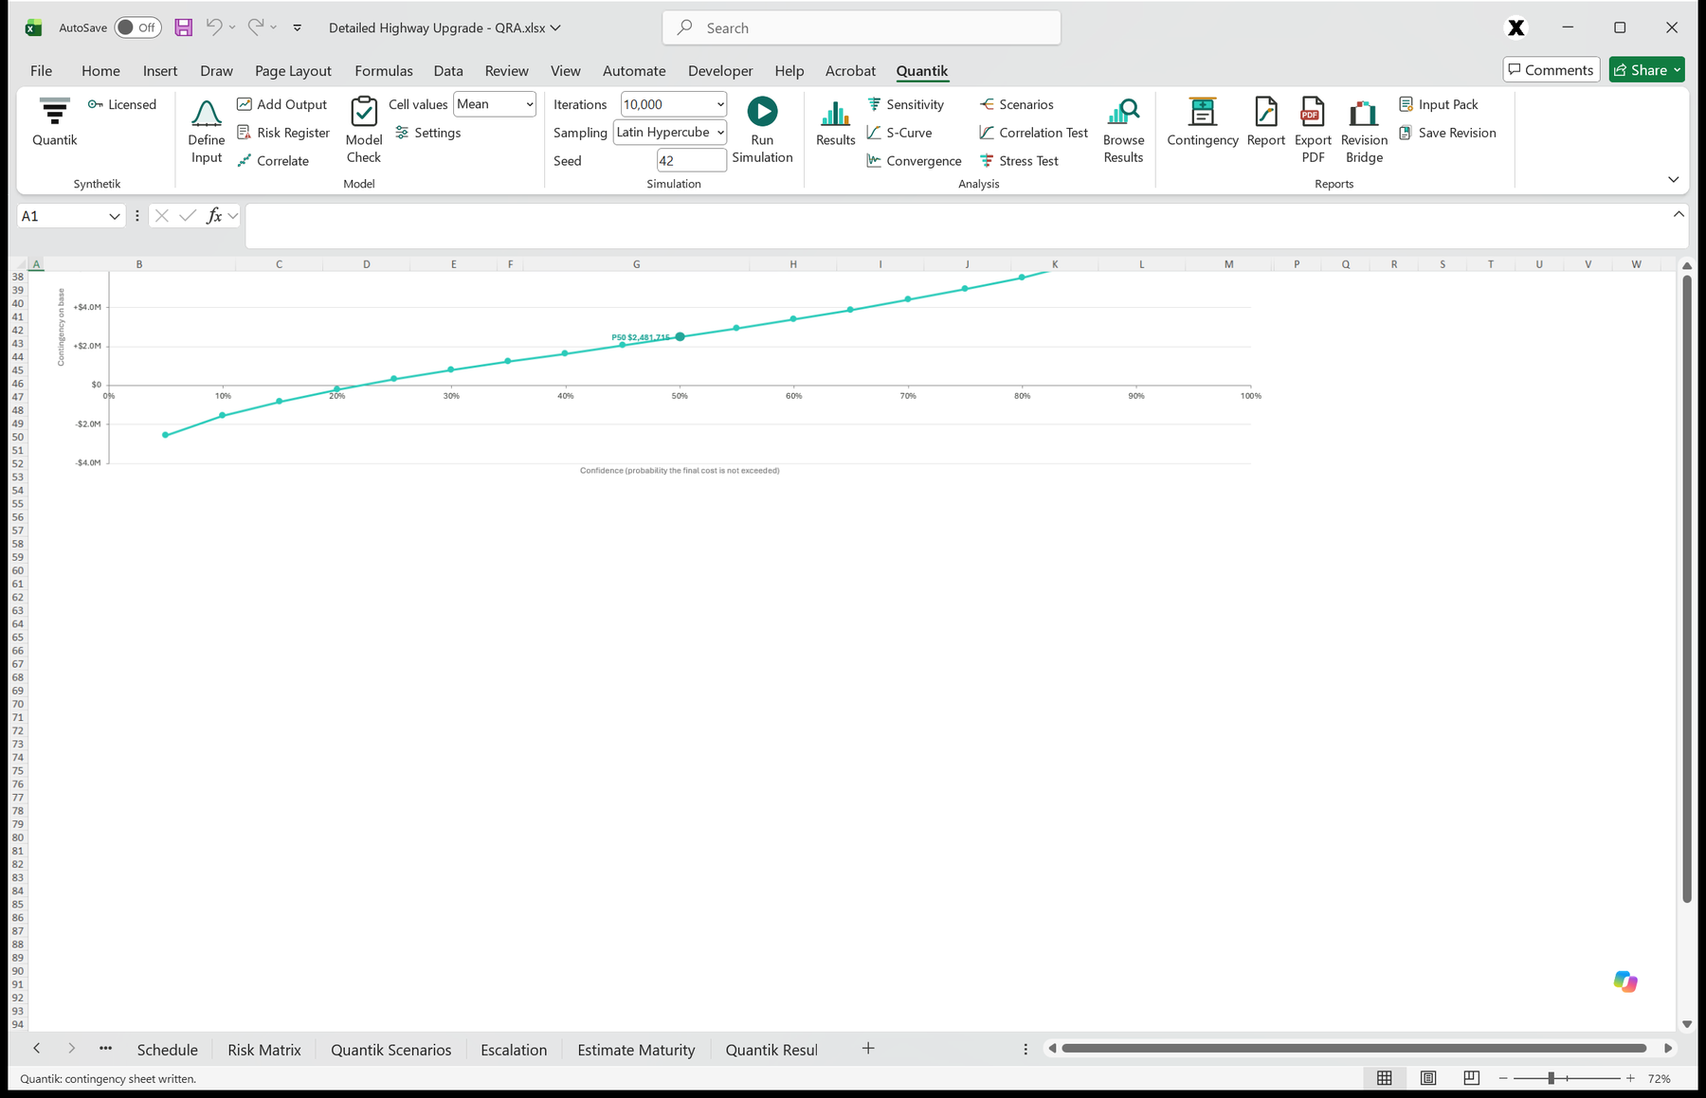Click Browse Results
1706x1098 pixels.
coord(1123,131)
